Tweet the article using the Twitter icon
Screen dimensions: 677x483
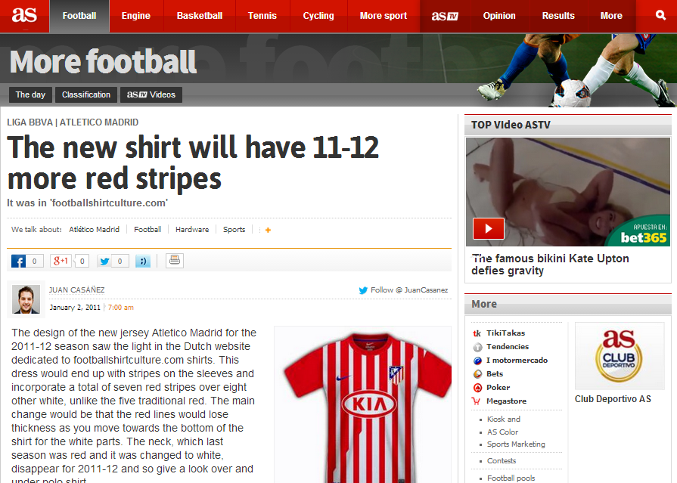pyautogui.click(x=104, y=261)
